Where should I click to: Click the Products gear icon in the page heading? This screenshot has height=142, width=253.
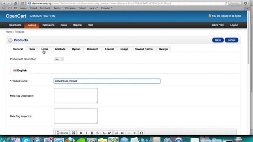(10, 40)
